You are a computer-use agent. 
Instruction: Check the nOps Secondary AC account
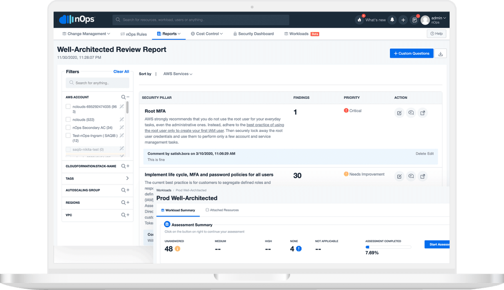click(x=68, y=128)
